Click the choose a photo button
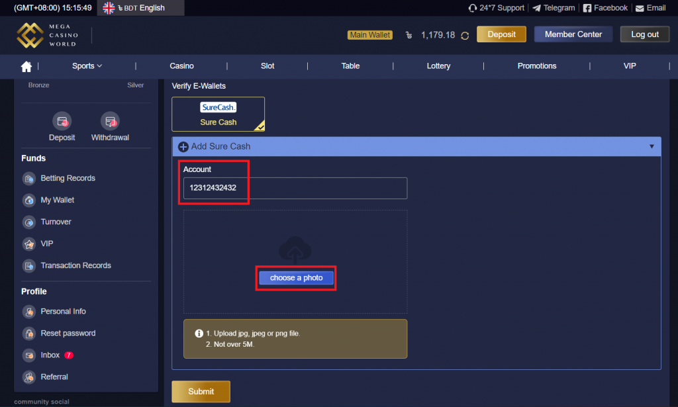The height and width of the screenshot is (407, 678). click(296, 278)
